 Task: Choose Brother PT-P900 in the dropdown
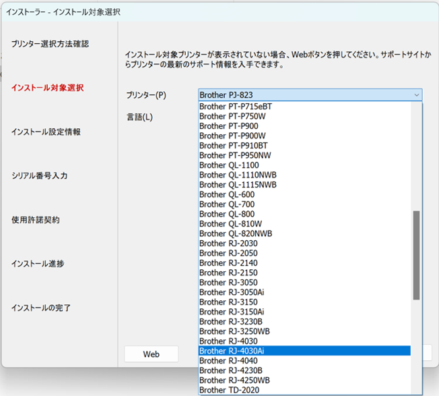tap(304, 126)
